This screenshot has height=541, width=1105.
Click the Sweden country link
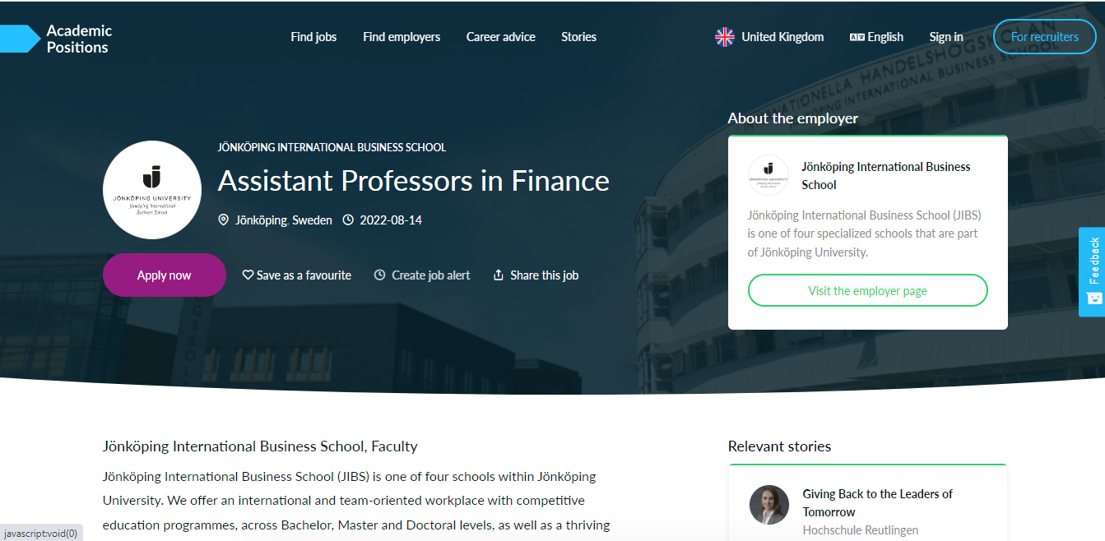coord(312,220)
